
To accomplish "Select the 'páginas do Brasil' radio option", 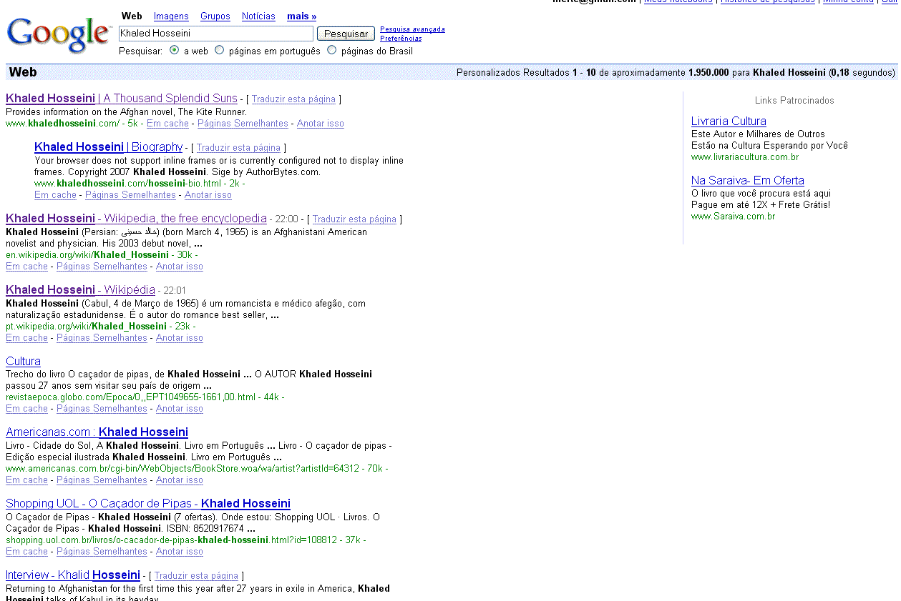I will click(331, 51).
